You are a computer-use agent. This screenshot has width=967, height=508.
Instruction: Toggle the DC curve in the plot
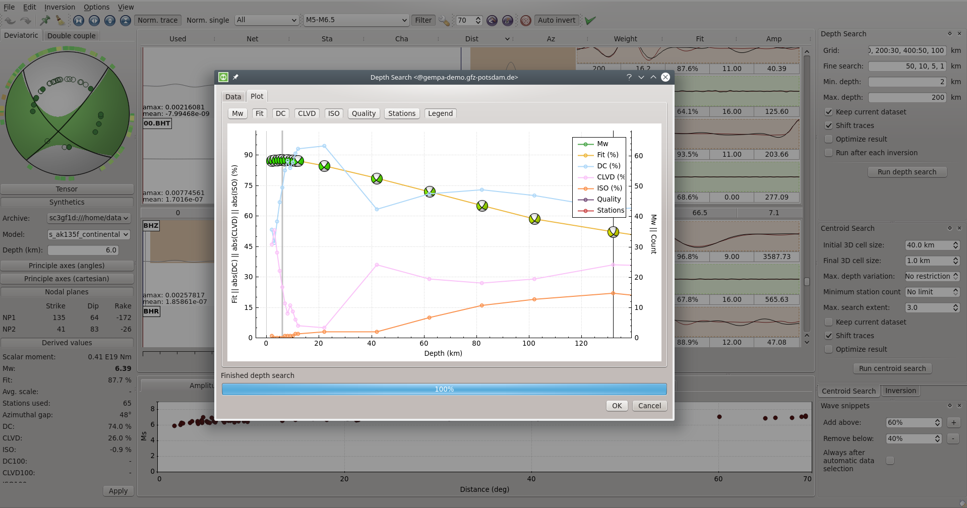pos(281,113)
